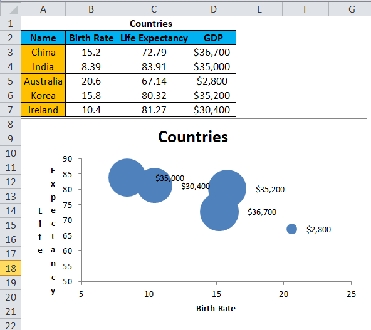Click the 'Korea' cell

[x=43, y=96]
